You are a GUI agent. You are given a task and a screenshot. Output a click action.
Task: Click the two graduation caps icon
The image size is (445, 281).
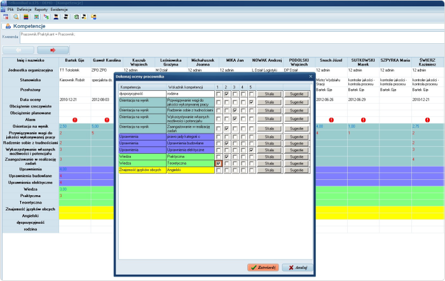[x=65, y=17]
